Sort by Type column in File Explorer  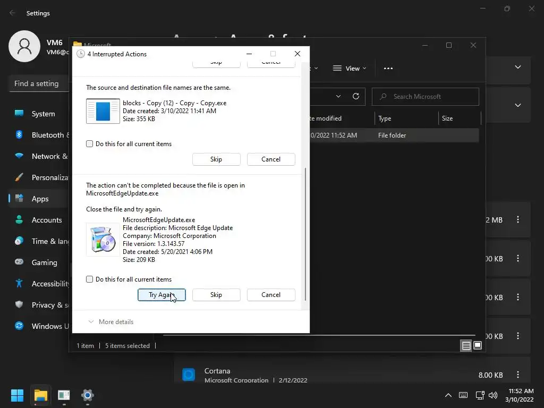(406, 118)
